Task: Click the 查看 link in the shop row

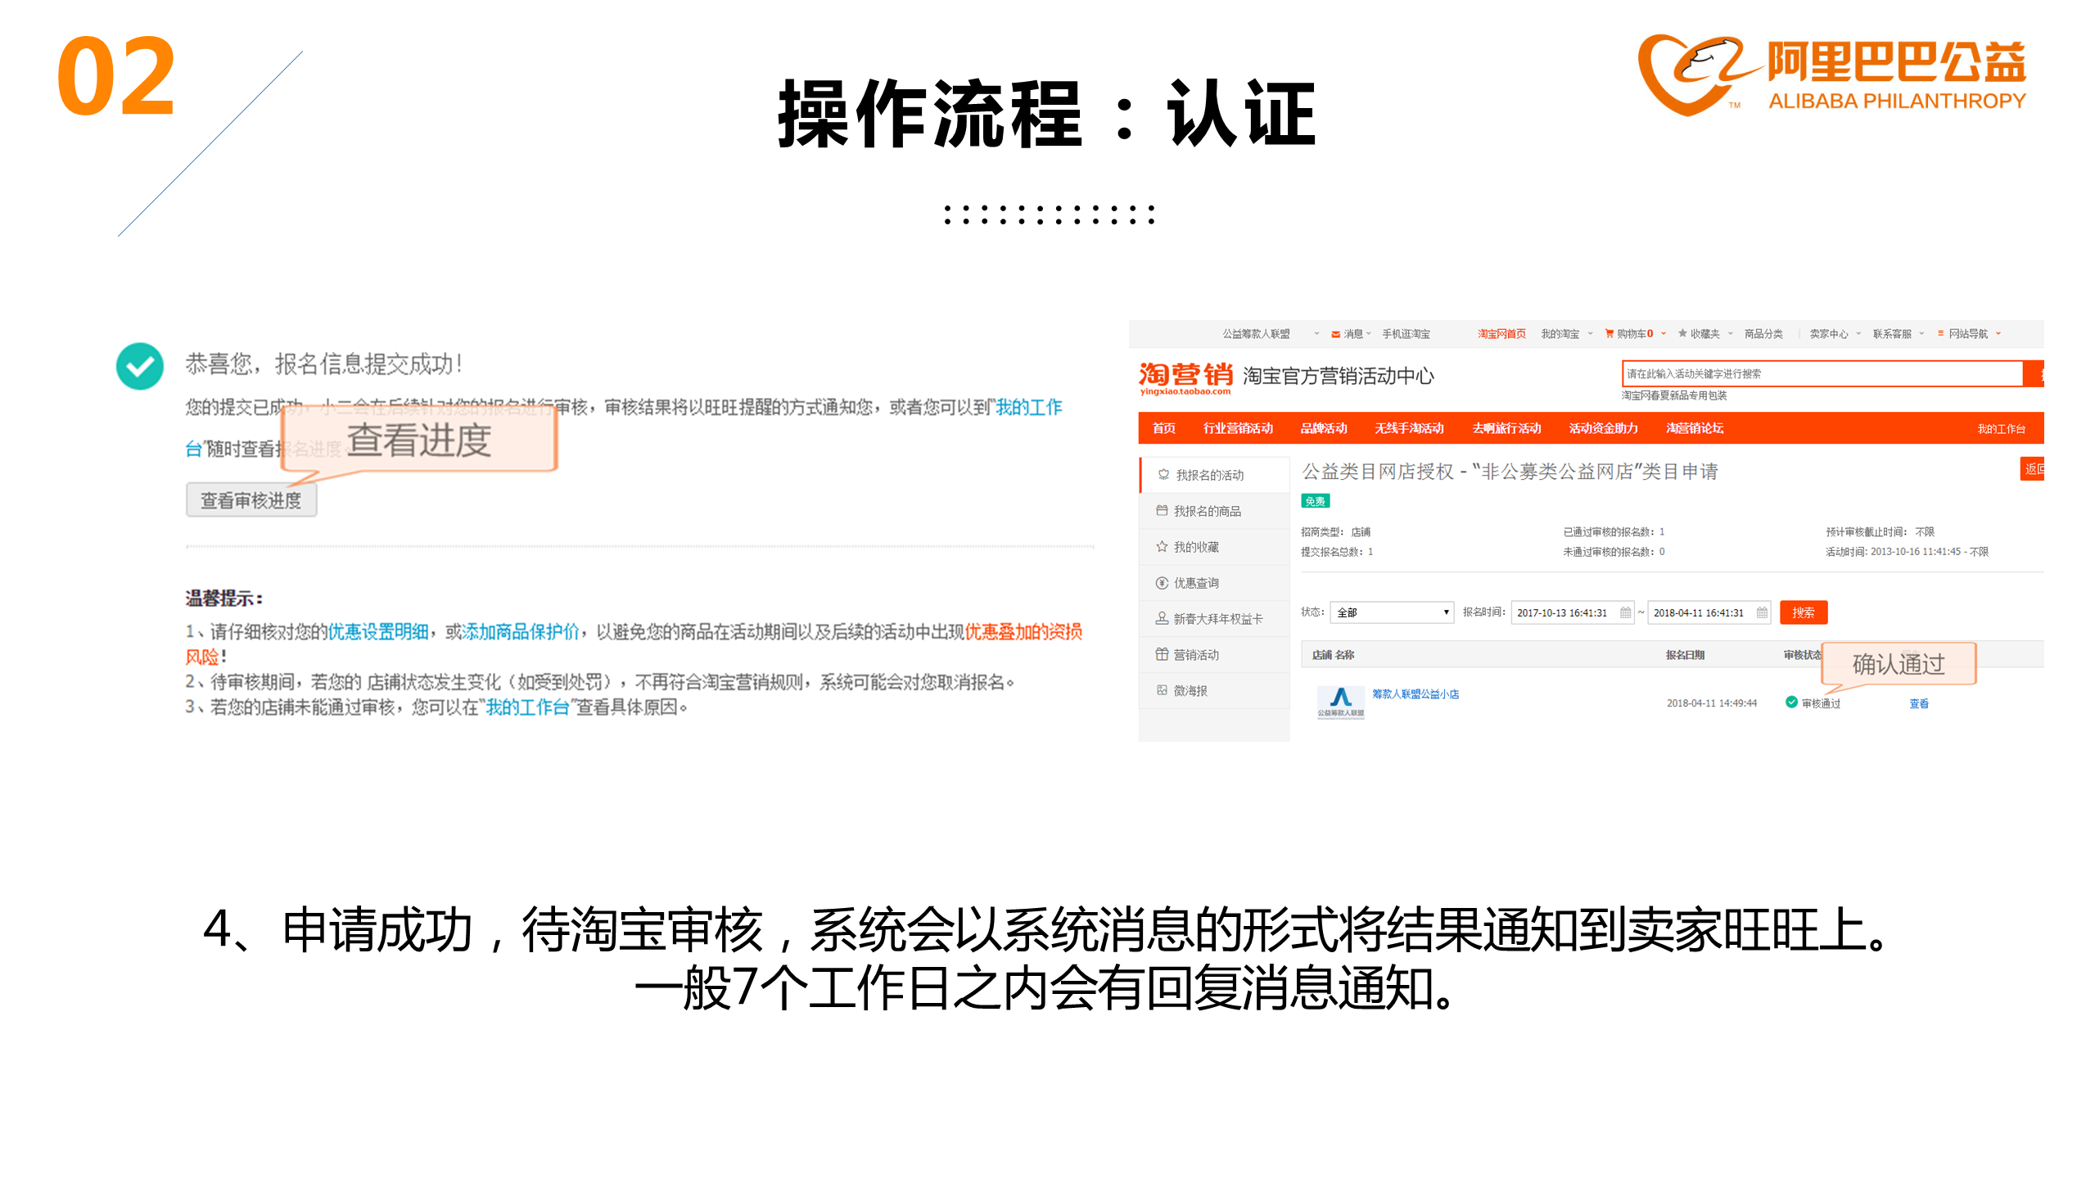Action: tap(1918, 703)
